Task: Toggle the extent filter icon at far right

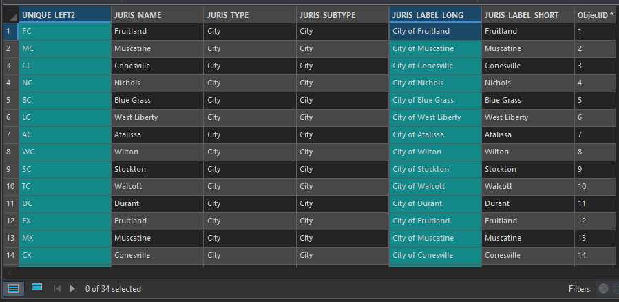Action: point(616,289)
